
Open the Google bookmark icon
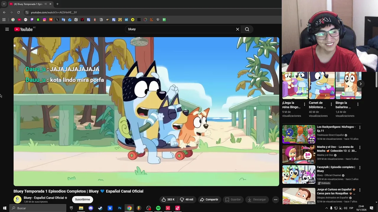pyautogui.click(x=13, y=20)
